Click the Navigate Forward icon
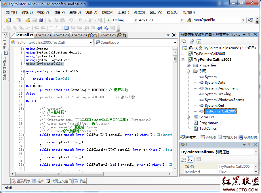Image resolution: width=261 pixels, height=193 pixels. (x=100, y=20)
